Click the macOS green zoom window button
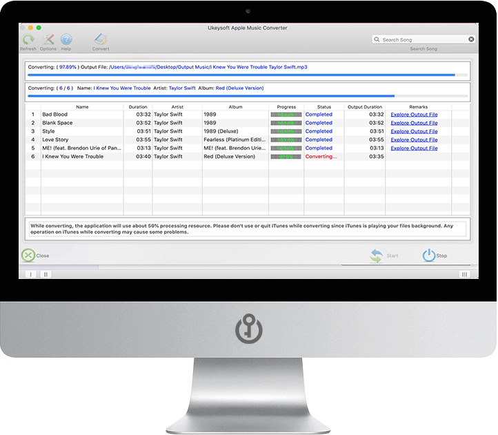The width and height of the screenshot is (498, 435). (x=39, y=28)
